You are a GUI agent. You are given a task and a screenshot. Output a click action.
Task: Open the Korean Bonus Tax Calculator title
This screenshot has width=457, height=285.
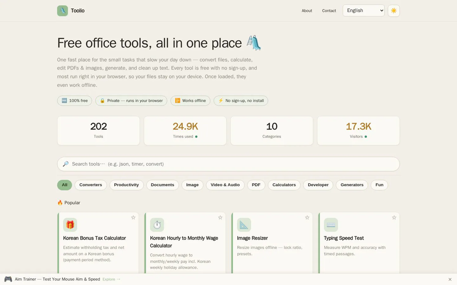pyautogui.click(x=95, y=238)
